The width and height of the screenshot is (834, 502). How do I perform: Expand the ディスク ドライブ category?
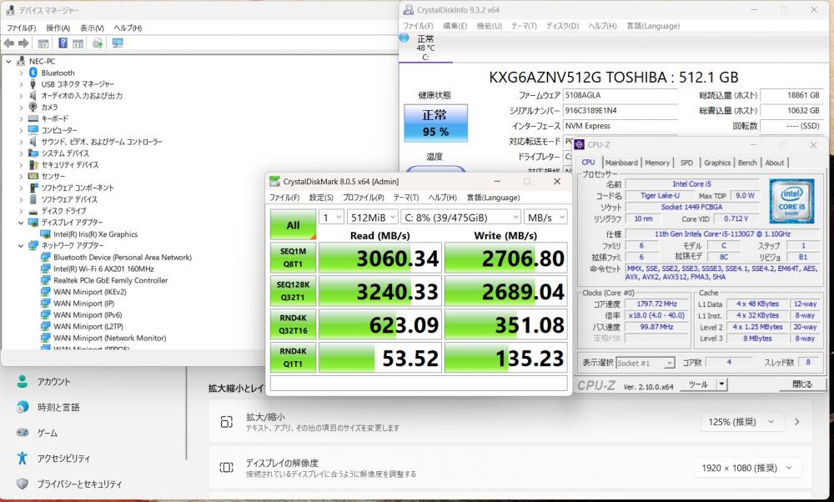point(21,211)
